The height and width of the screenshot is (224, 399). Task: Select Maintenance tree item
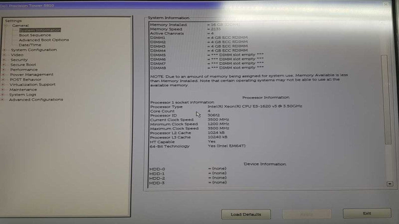[x=23, y=90]
